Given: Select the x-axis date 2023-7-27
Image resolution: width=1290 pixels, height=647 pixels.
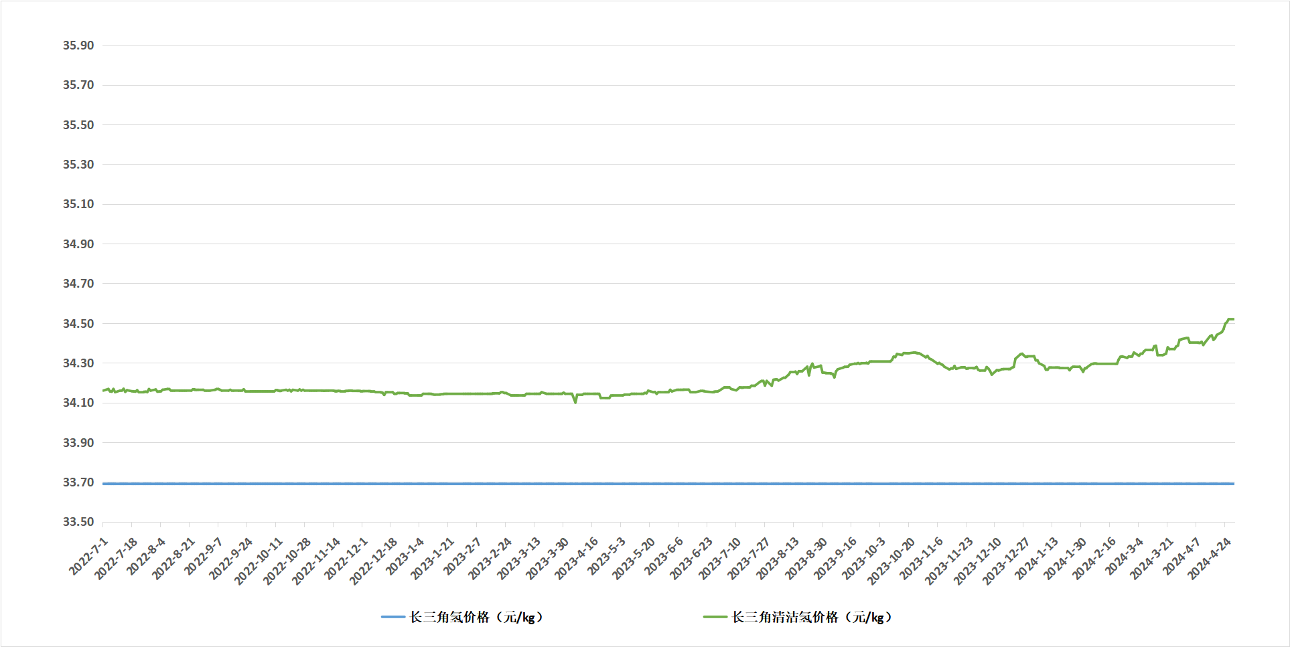Looking at the screenshot, I should (x=749, y=558).
